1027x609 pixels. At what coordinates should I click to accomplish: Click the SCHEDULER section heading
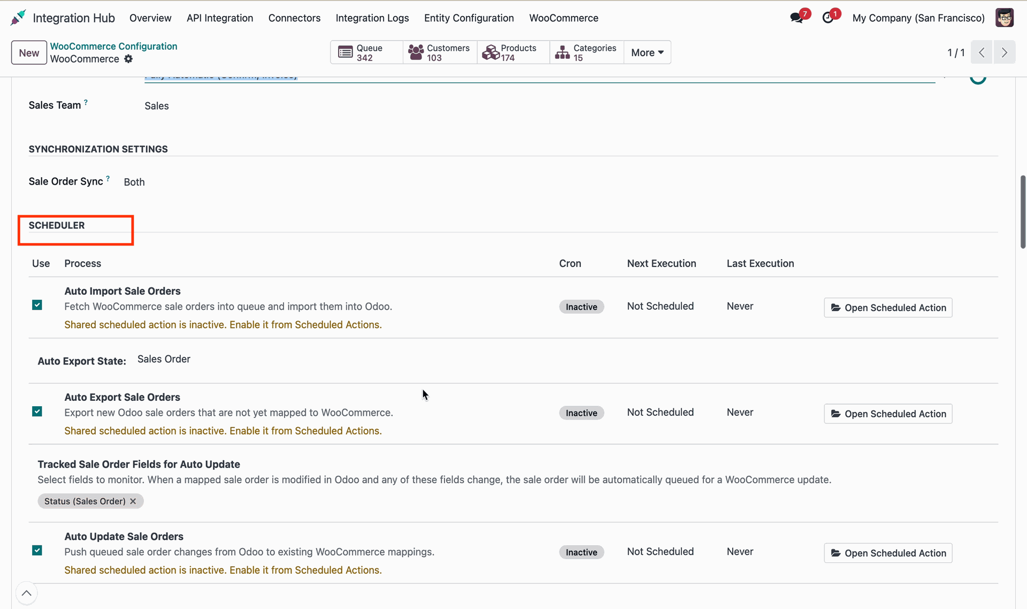(57, 225)
